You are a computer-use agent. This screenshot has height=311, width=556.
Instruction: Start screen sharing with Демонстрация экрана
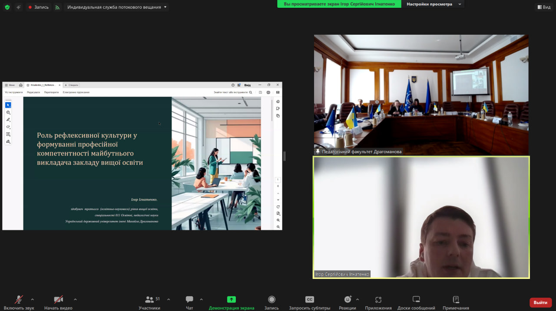(232, 302)
